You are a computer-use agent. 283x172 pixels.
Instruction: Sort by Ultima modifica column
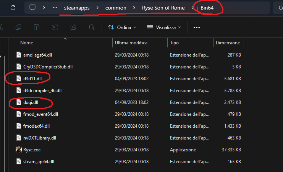coord(131,43)
